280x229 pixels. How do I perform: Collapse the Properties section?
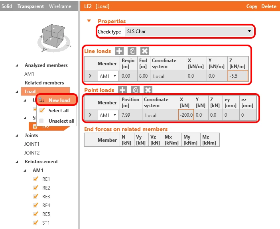point(89,21)
